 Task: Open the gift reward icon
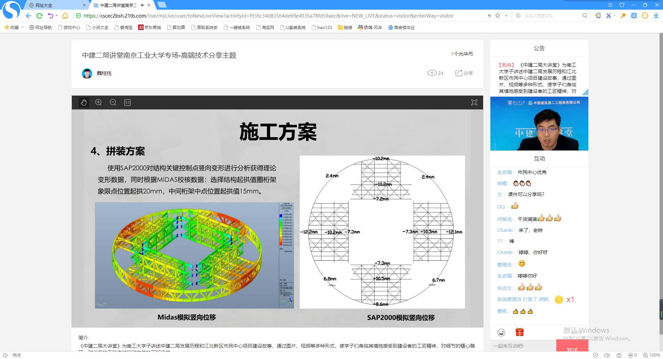point(519,332)
